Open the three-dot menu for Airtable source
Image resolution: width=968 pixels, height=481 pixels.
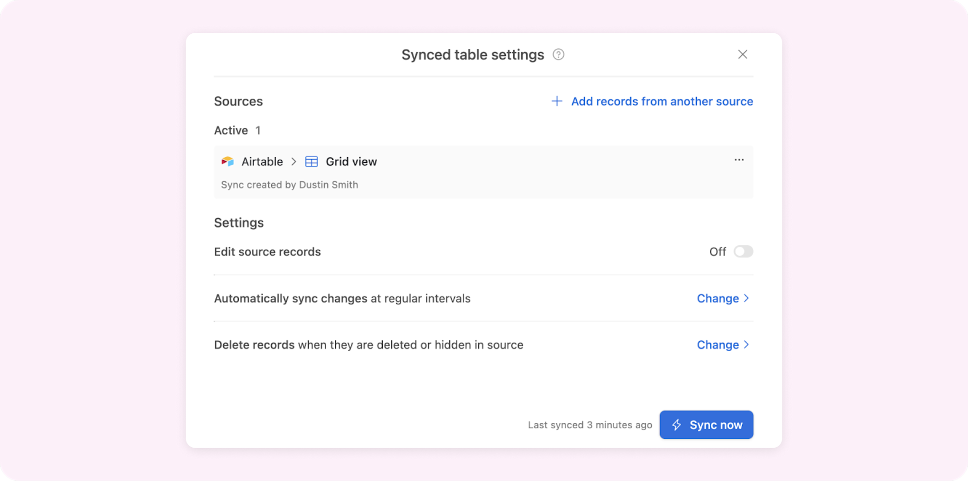click(x=739, y=160)
